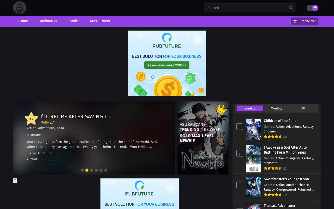334x209 pixels.
Task: Open the Recruitment page
Action: point(100,21)
